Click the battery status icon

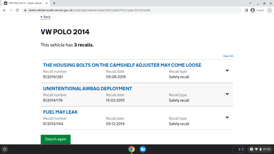point(260,149)
